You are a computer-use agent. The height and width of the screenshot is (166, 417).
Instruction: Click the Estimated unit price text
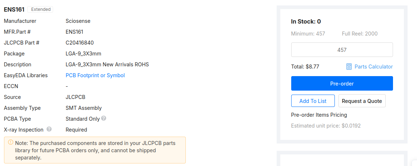pyautogui.click(x=326, y=126)
